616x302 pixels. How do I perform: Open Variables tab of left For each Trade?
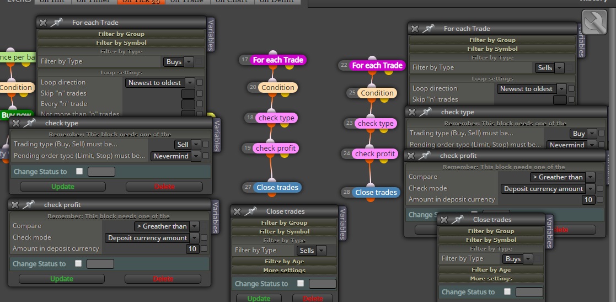211,35
